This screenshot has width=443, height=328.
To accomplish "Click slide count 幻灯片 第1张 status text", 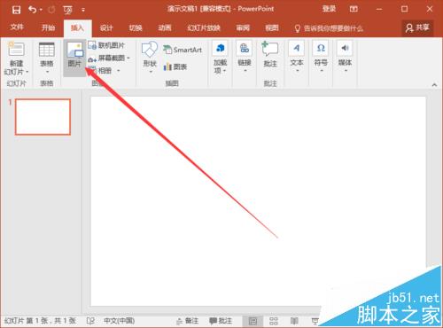I will 40,321.
